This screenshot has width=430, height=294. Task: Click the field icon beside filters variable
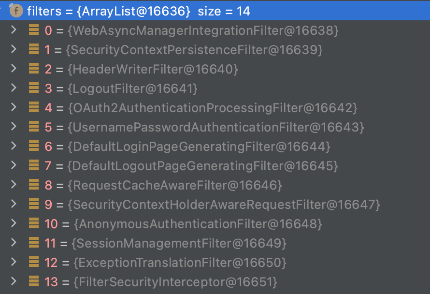pos(17,11)
